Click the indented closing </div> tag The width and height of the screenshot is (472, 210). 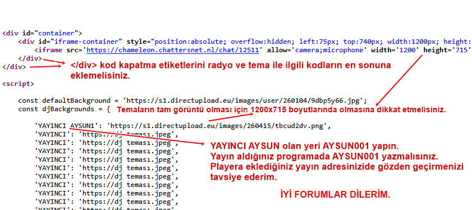point(30,58)
